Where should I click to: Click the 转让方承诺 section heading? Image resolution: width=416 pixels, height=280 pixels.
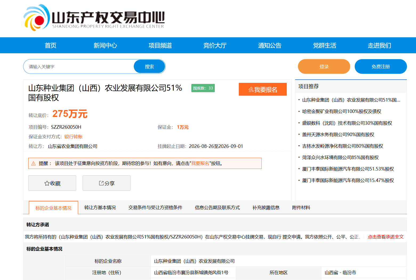tap(38, 225)
